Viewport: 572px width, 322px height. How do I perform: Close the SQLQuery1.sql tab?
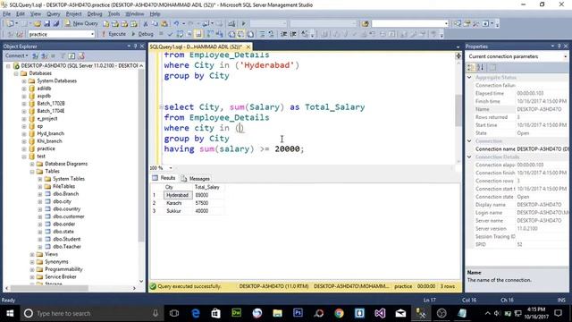pos(248,47)
